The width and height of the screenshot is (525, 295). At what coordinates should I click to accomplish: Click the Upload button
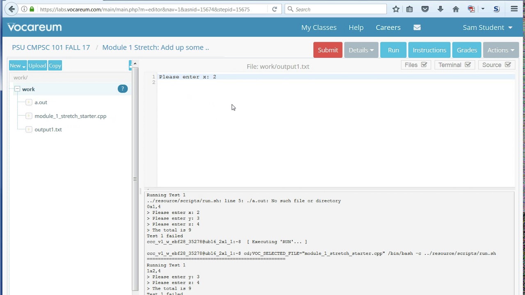pos(37,66)
